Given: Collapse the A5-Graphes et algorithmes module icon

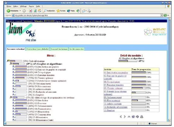Looking at the screenshot, I should click(11, 63).
